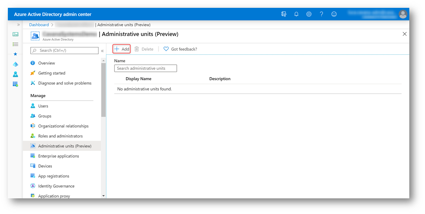425x214 pixels.
Task: Click 'No administrative units found.' text
Action: [144, 89]
